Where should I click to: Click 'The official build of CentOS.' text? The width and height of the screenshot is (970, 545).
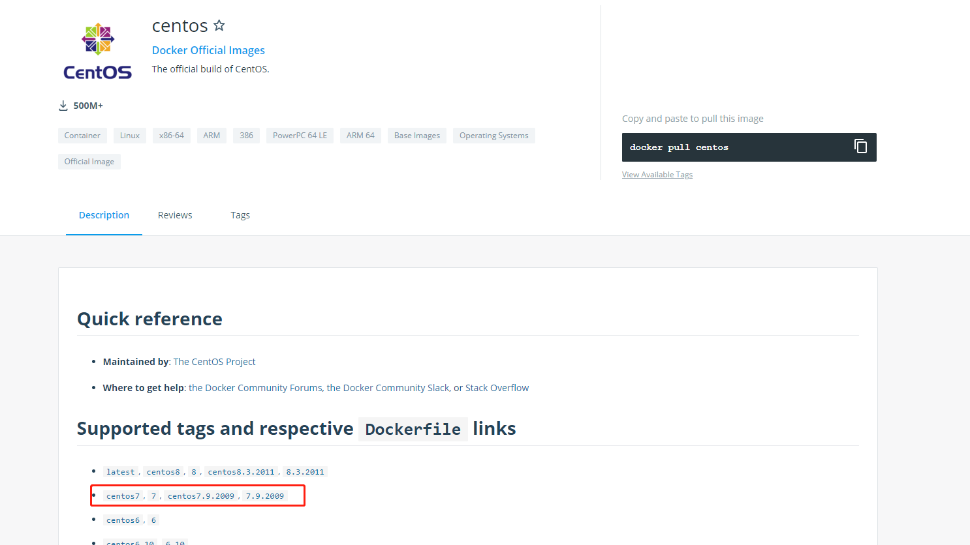[210, 69]
